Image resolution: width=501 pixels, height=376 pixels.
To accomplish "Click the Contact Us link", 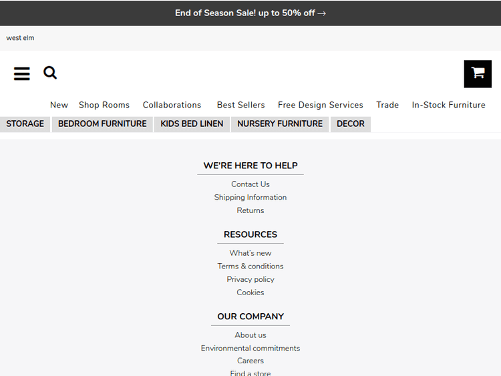I will click(x=251, y=184).
